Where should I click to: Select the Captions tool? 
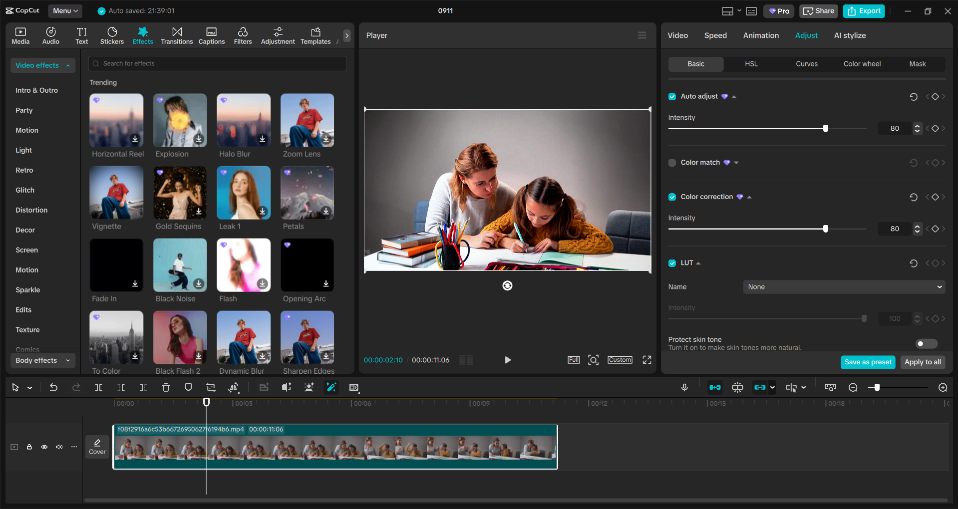211,35
